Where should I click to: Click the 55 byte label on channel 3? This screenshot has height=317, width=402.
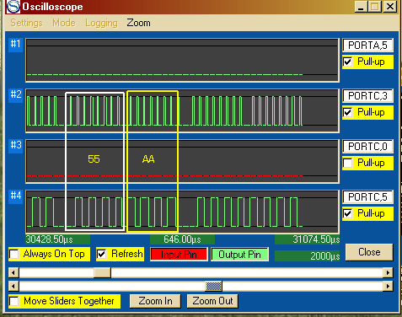(x=94, y=159)
